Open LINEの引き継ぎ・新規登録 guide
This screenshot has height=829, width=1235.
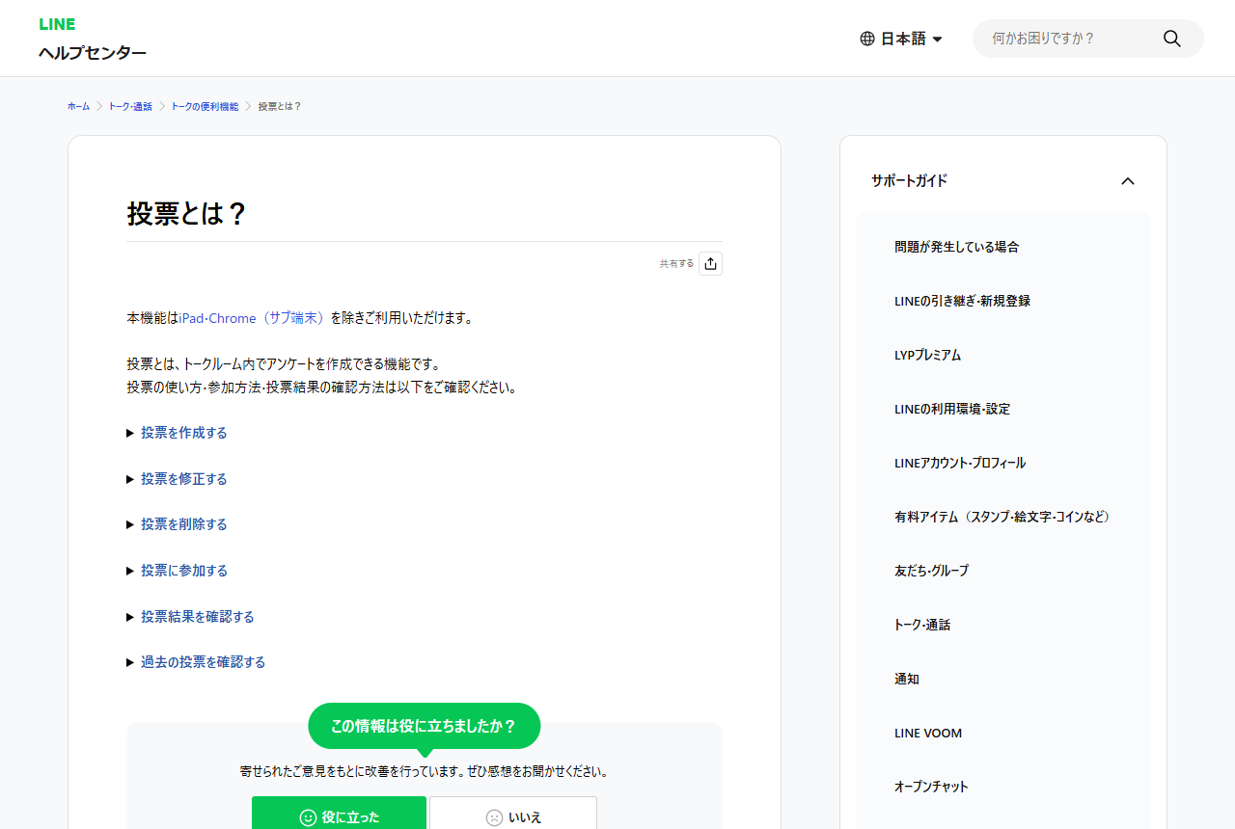tap(962, 301)
